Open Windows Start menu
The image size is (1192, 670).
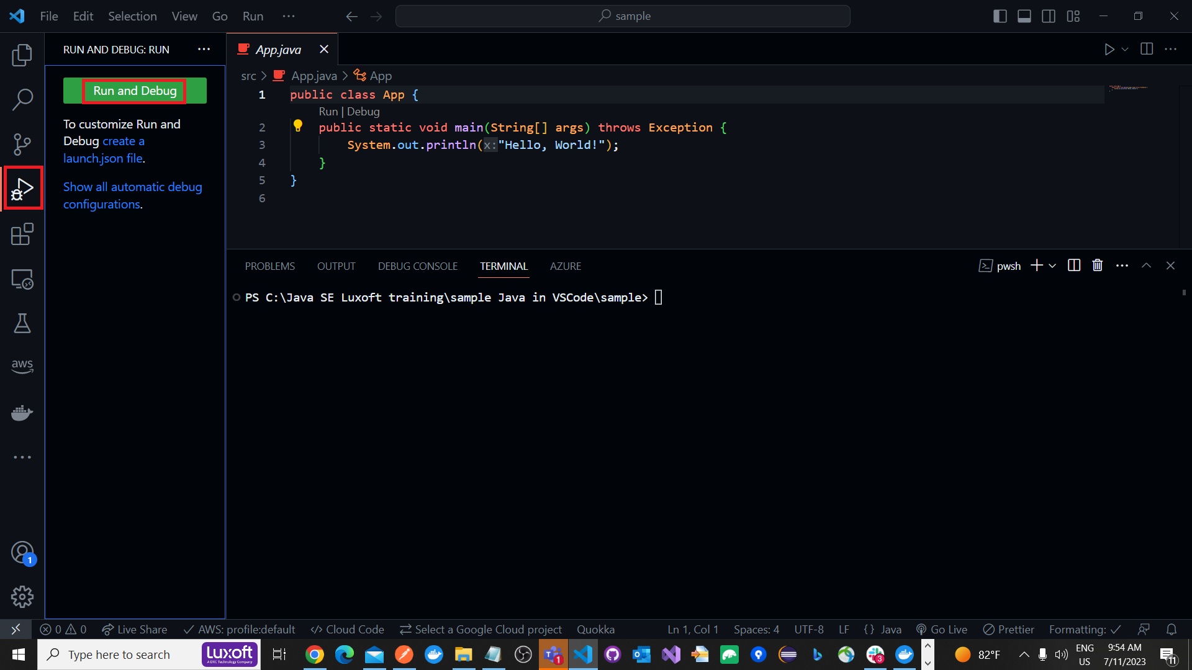click(x=19, y=654)
